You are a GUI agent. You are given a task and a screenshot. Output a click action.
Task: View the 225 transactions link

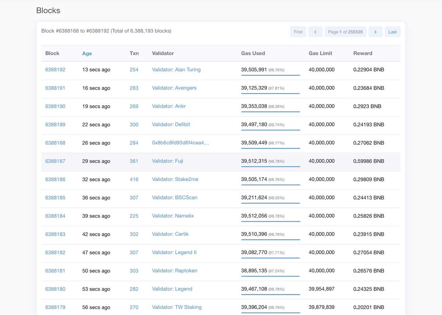(x=134, y=216)
